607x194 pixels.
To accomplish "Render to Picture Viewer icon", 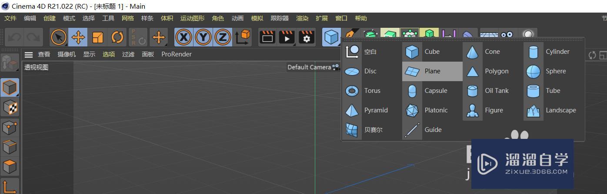I will pyautogui.click(x=287, y=37).
